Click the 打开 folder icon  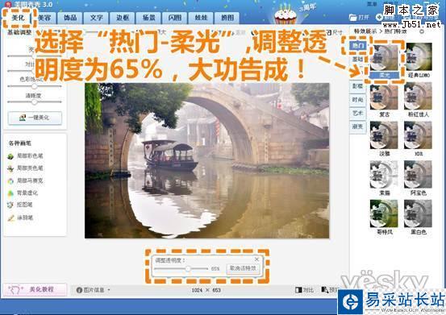[x=353, y=18]
